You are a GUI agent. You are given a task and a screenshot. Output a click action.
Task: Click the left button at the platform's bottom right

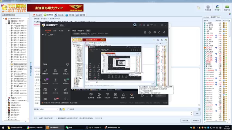coord(185,120)
